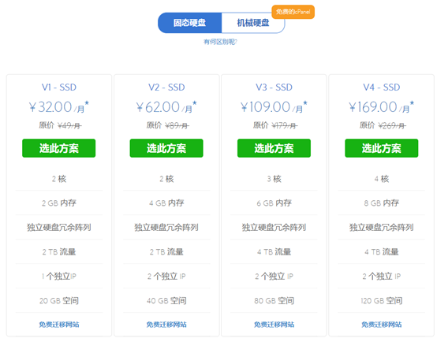437x342 pixels.
Task: Click the 120 GB 空间 row in V4
Action: tap(382, 300)
